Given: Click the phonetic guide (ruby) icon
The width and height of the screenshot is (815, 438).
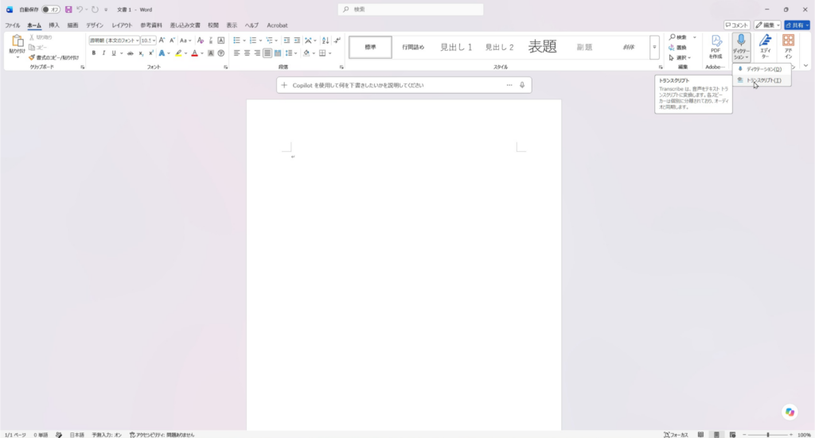Looking at the screenshot, I should (x=210, y=41).
